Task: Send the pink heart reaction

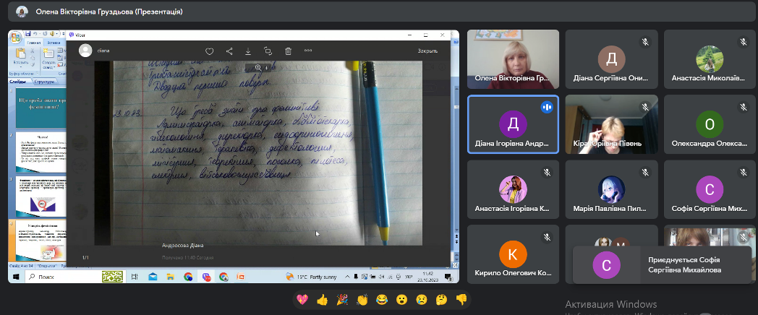Action: pos(302,298)
